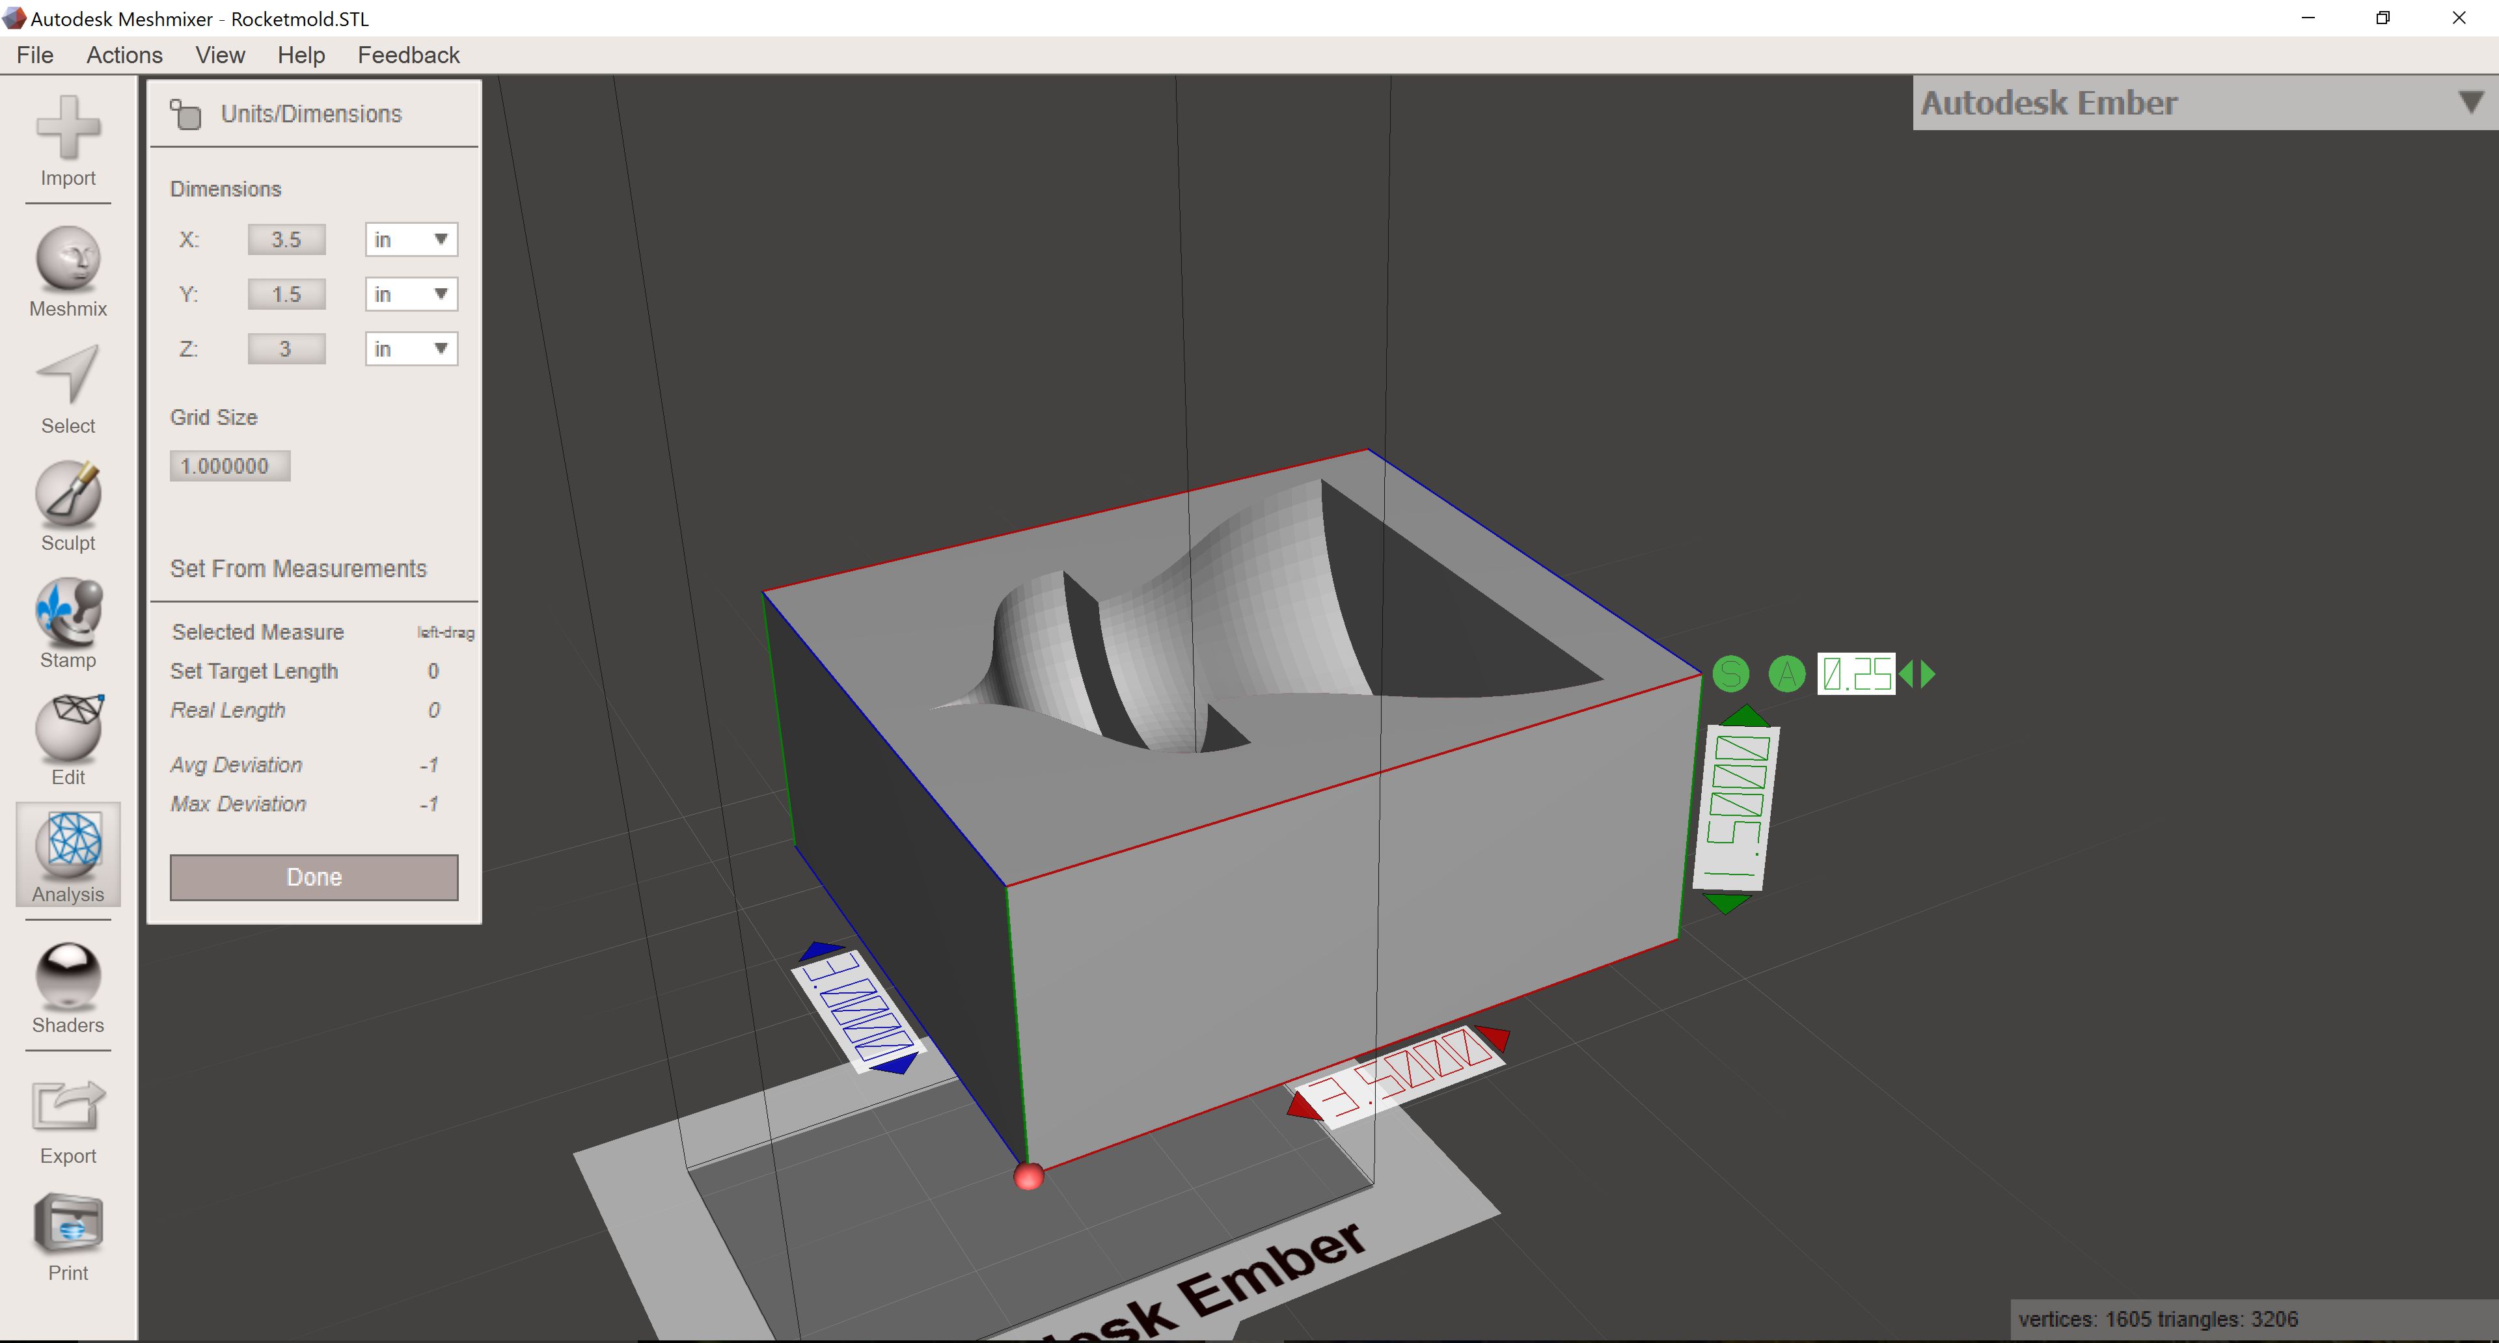Viewport: 2499px width, 1343px height.
Task: Open the Stamp tool
Action: point(68,625)
